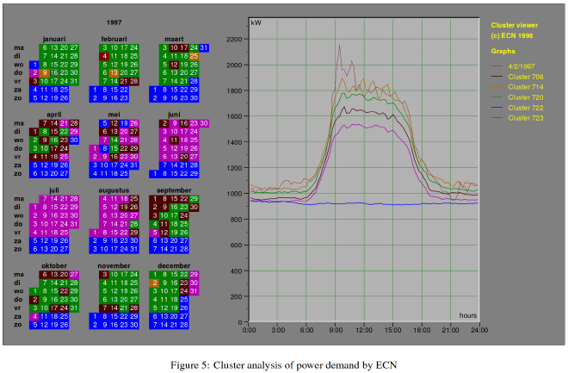Click the Graphs legend heading
The height and width of the screenshot is (373, 568).
503,51
